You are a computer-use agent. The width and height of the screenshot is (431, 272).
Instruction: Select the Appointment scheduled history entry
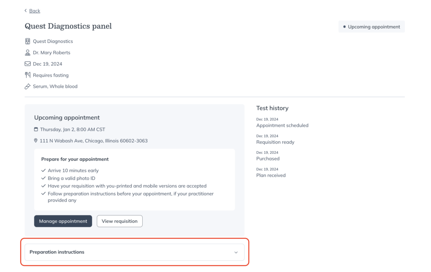[x=282, y=125]
